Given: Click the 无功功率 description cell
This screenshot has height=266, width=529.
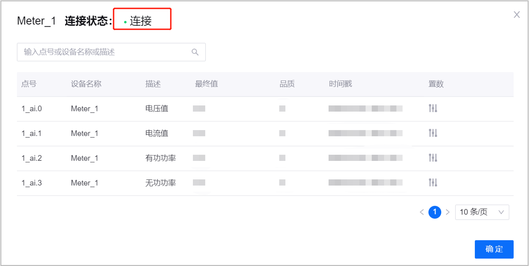Looking at the screenshot, I should (x=161, y=182).
